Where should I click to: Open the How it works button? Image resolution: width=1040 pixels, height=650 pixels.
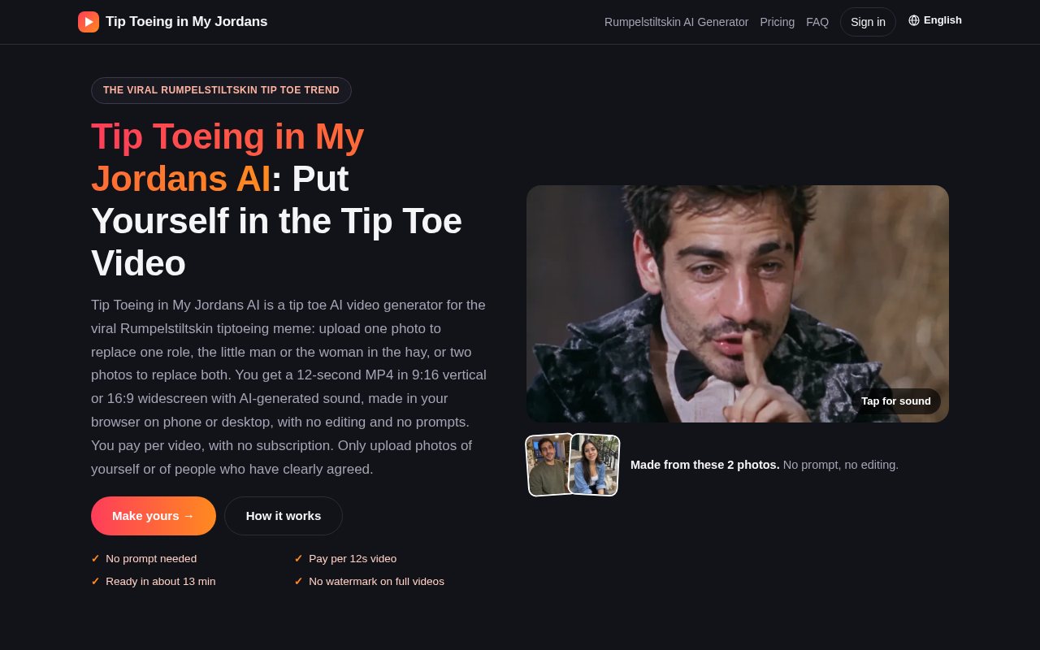coord(284,516)
